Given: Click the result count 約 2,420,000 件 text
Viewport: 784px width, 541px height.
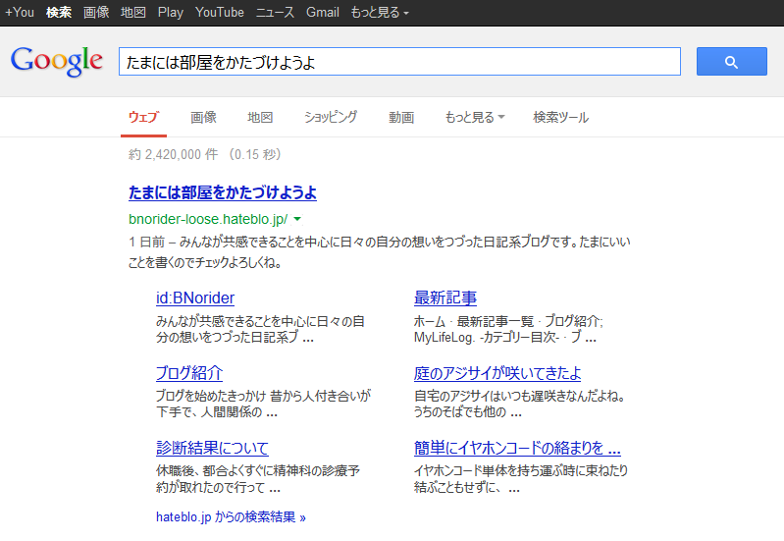Looking at the screenshot, I should [173, 154].
